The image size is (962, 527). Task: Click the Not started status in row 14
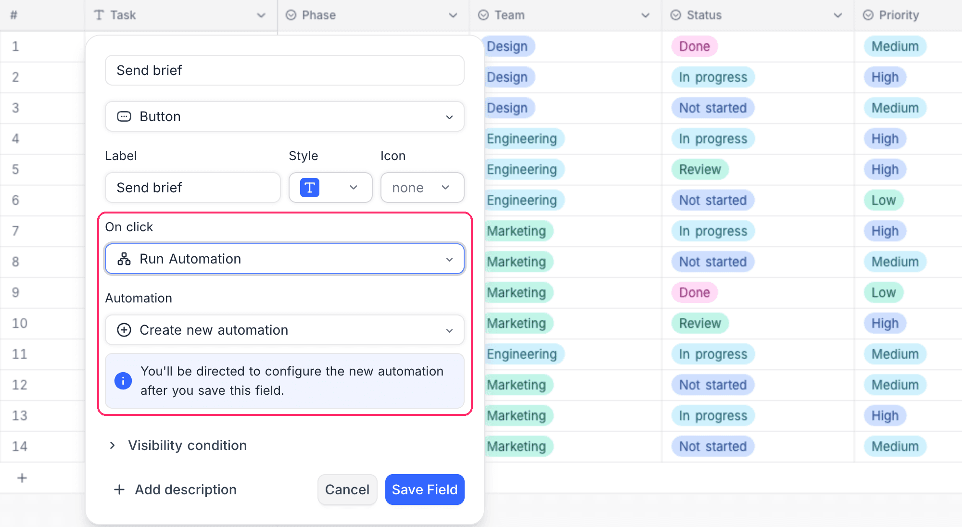pos(713,446)
